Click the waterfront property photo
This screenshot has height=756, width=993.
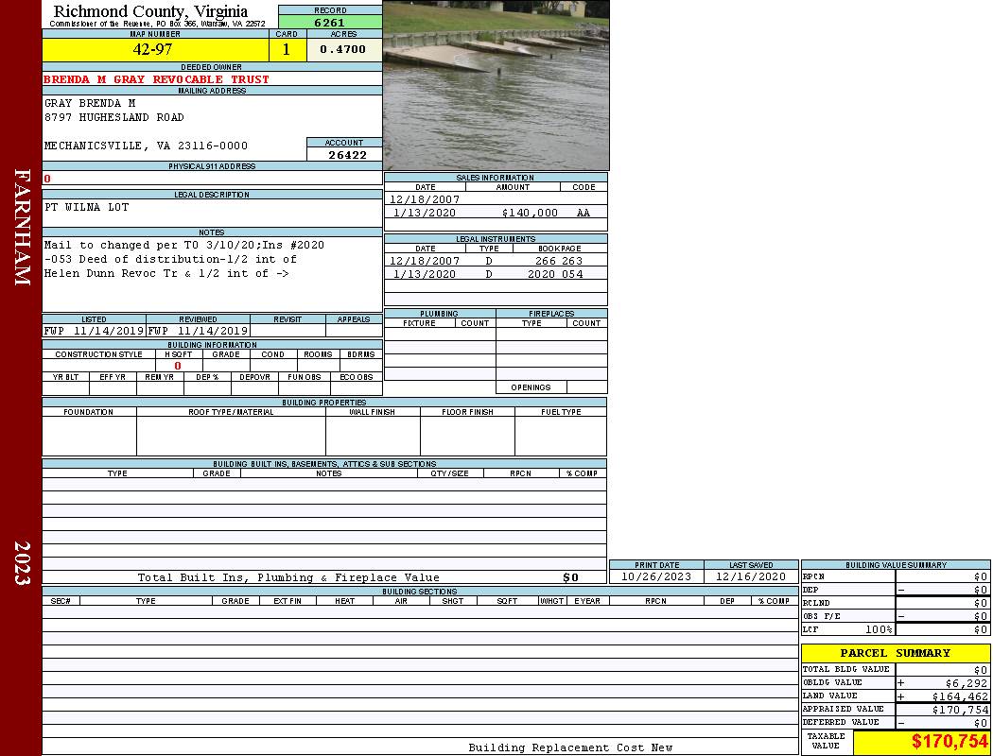click(496, 85)
